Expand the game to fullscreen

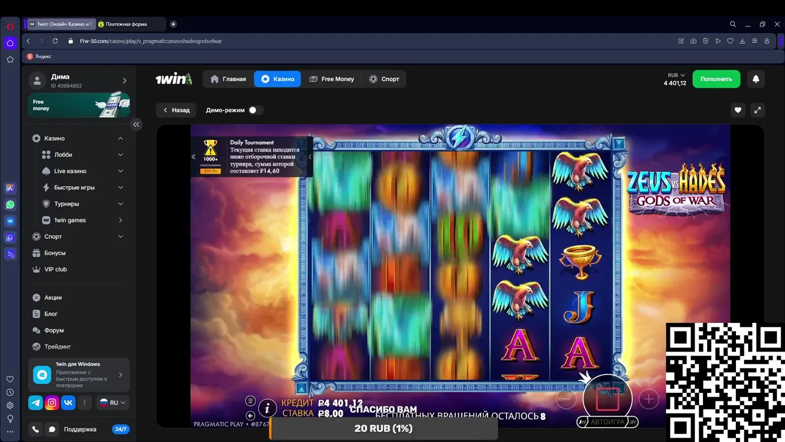coord(757,110)
